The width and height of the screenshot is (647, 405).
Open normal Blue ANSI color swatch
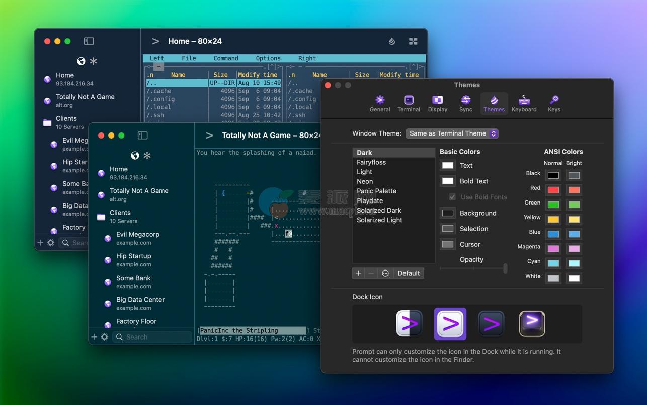click(x=553, y=234)
